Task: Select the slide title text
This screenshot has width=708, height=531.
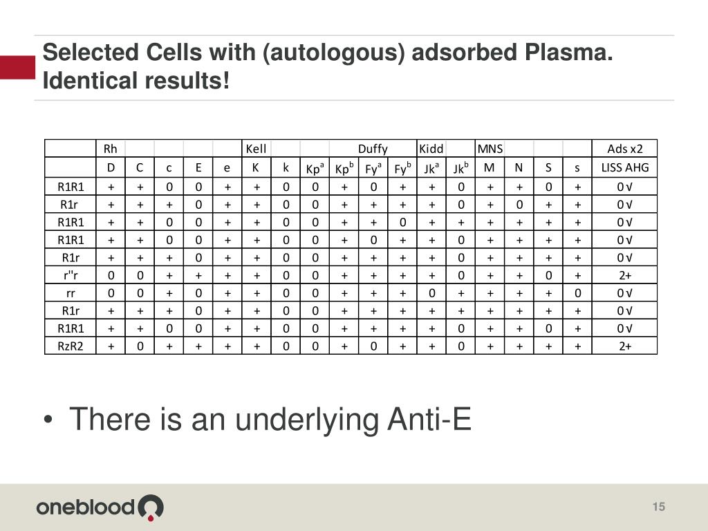Action: tap(327, 66)
